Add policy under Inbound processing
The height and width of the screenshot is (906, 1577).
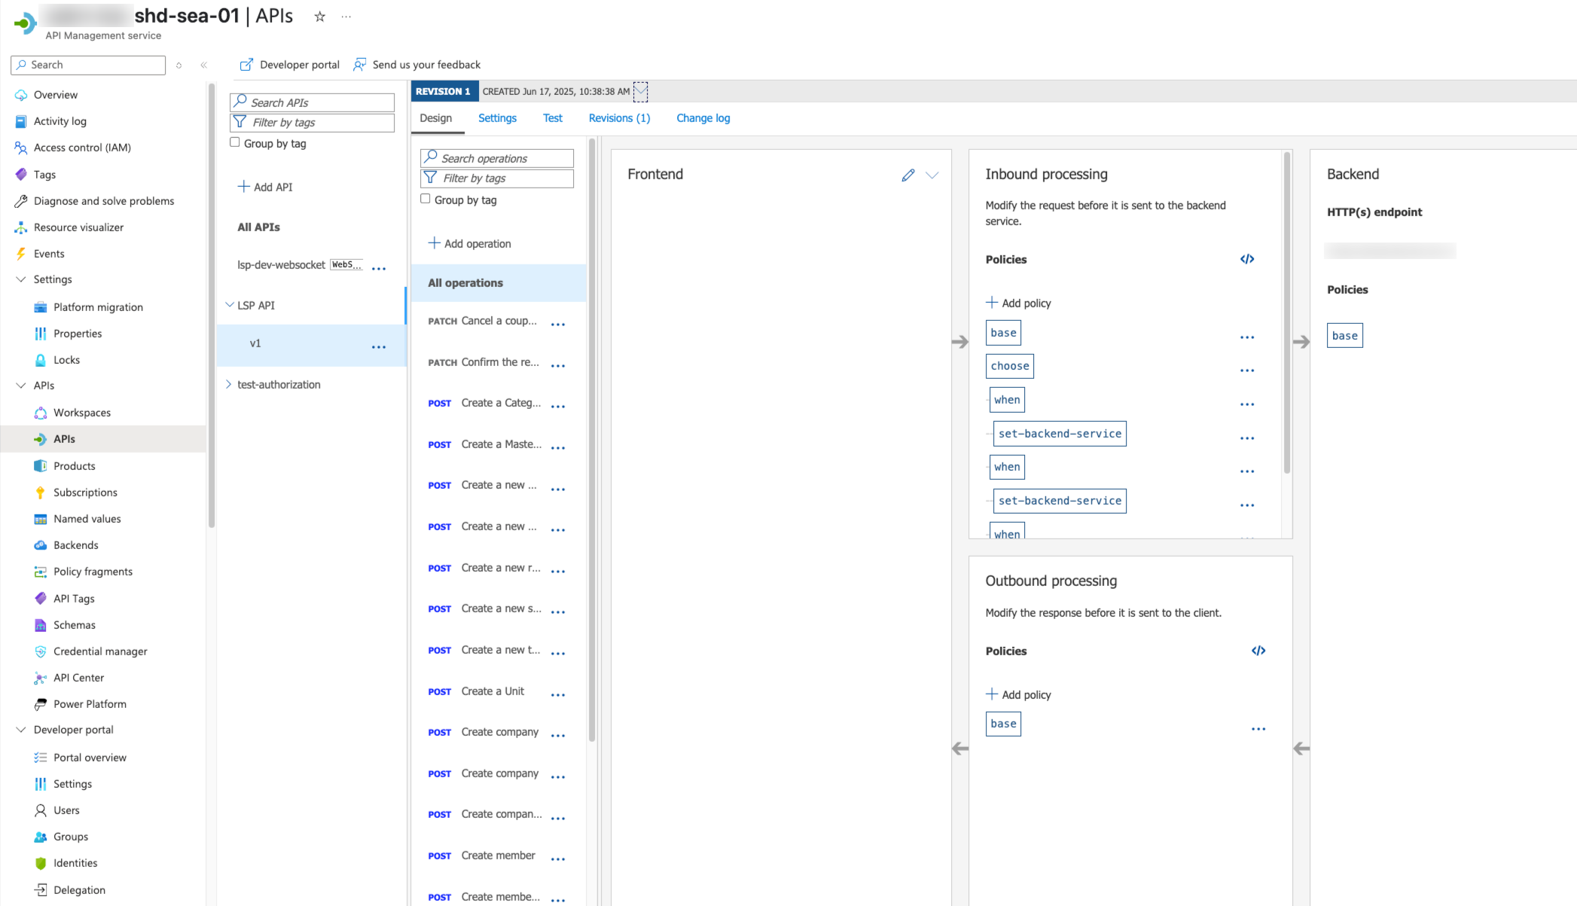tap(1018, 303)
